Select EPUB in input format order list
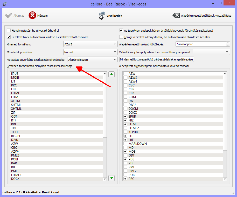Screen dimensions: 237x197 [x=57, y=73]
